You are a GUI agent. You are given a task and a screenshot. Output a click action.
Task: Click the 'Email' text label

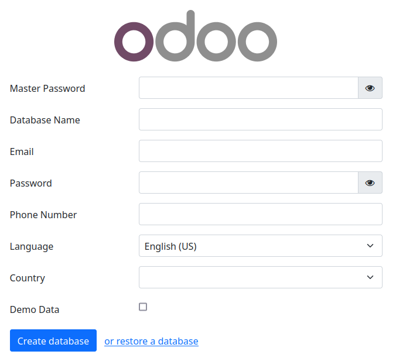(22, 152)
